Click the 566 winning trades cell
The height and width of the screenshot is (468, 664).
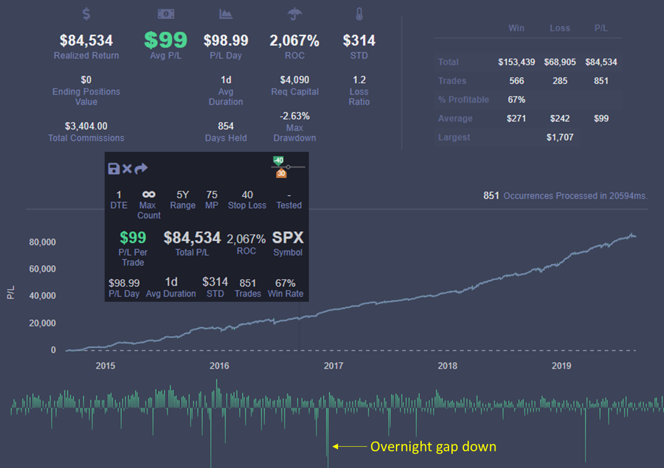pyautogui.click(x=516, y=81)
